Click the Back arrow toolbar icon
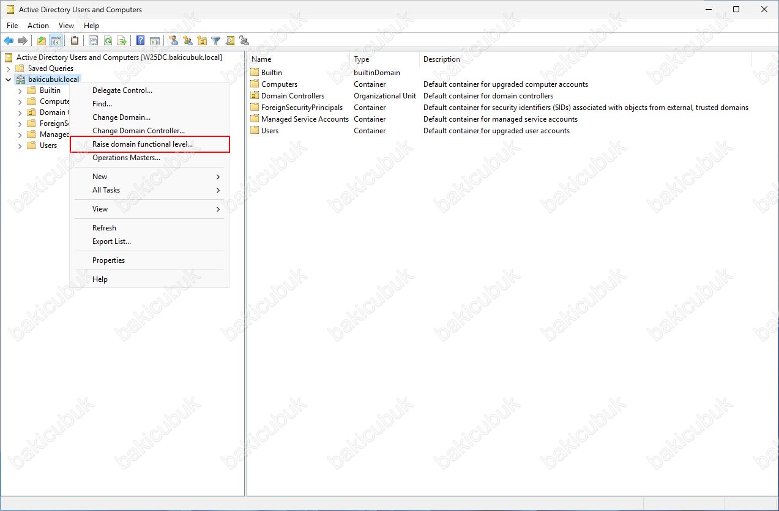This screenshot has height=511, width=779. tap(9, 41)
